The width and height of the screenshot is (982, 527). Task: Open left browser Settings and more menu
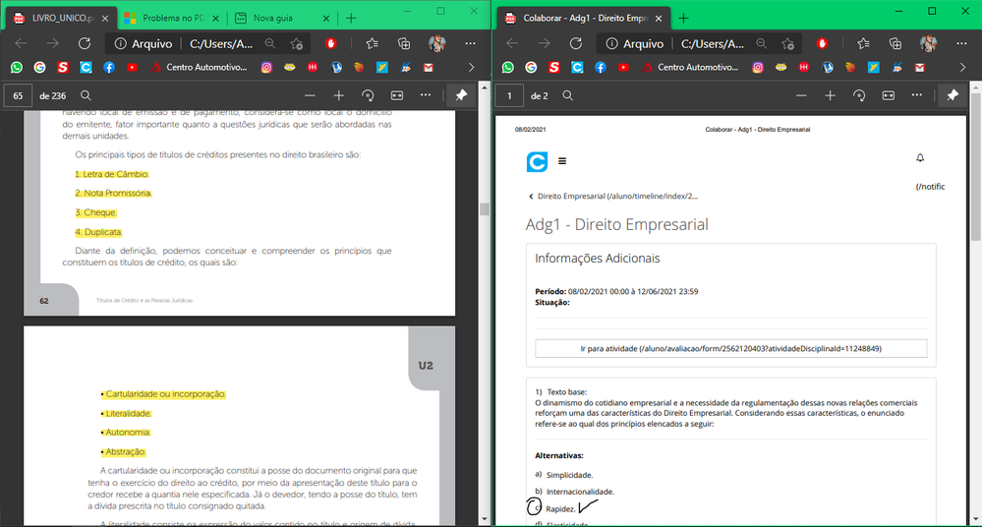click(470, 43)
